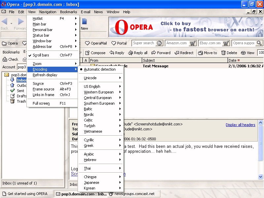This screenshot has width=264, height=198.
Task: Click the Ebay.com cart search icon
Action: (x=226, y=43)
